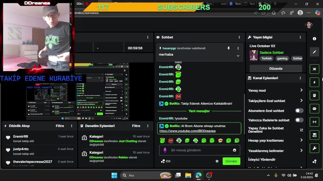Open a new browser tab

[275, 4]
